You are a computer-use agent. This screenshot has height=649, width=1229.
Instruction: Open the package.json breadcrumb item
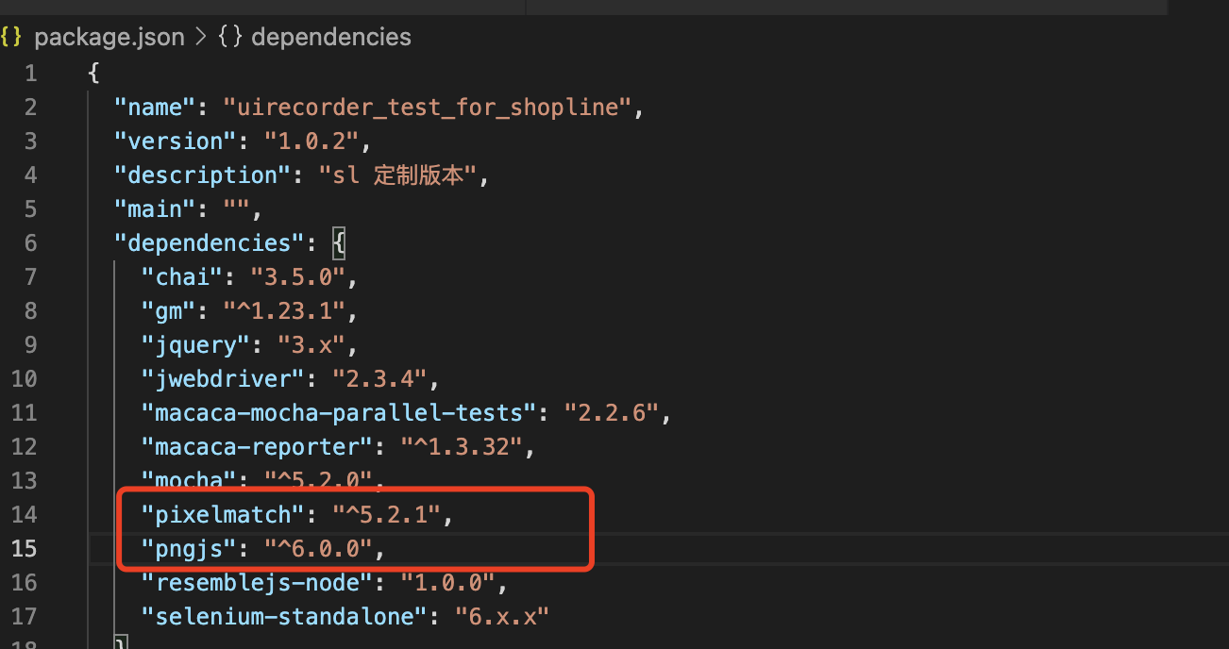(109, 38)
